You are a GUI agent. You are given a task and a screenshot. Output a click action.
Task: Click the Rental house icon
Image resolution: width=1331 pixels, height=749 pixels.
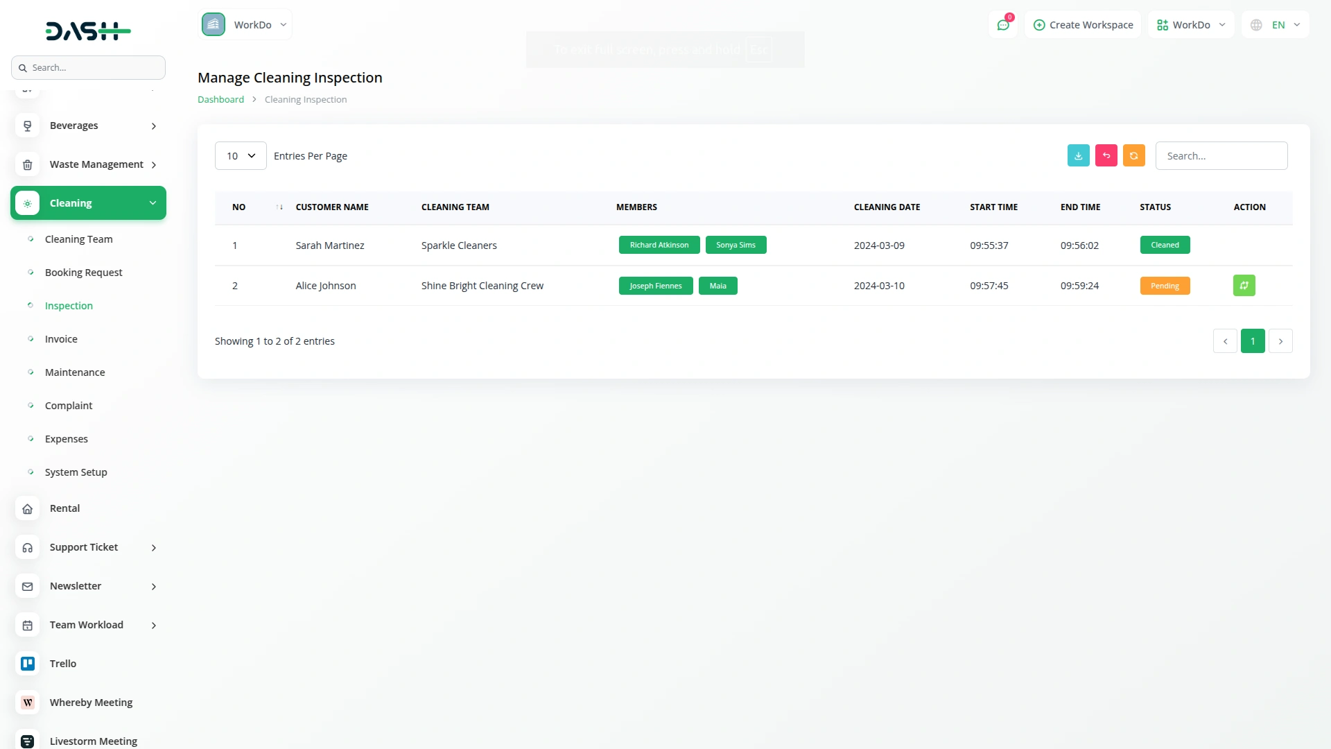(x=28, y=509)
